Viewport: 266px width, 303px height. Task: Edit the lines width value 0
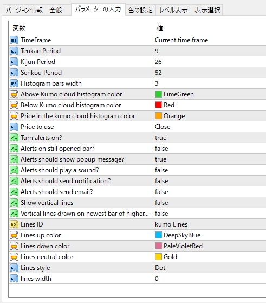[157, 279]
